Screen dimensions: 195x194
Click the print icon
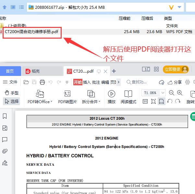coord(42,82)
